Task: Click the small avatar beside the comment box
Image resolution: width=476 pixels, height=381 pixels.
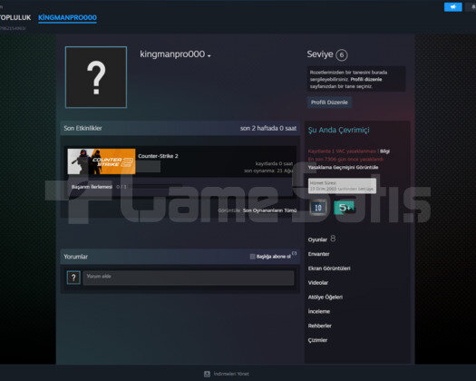Action: 73,278
